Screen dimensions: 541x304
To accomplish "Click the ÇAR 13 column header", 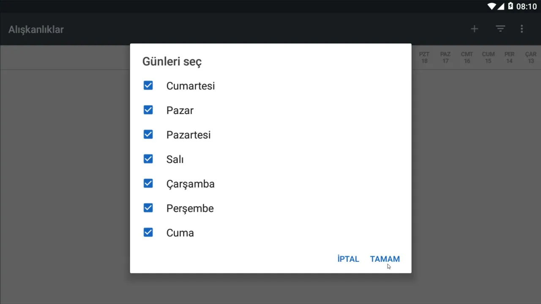I will pyautogui.click(x=531, y=58).
